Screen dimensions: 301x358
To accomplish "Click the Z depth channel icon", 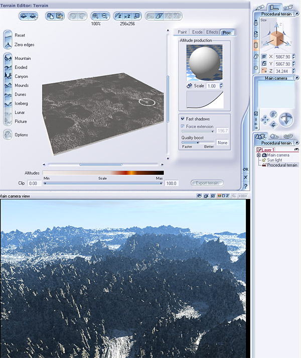I will (x=227, y=196).
